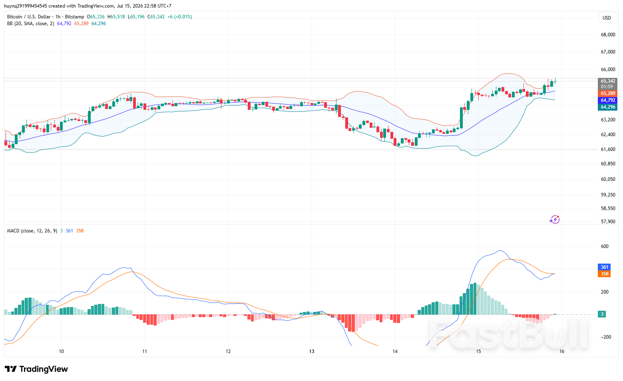This screenshot has height=381, width=623.
Task: Click the BB upper value 65,289 in legend
Action: [82, 24]
